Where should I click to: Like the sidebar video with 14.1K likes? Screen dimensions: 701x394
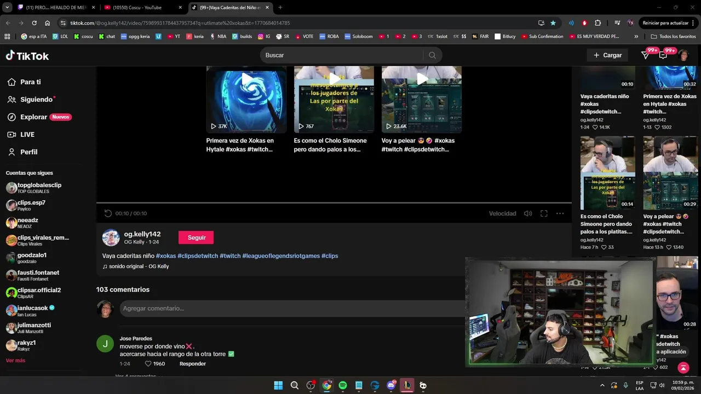point(595,128)
